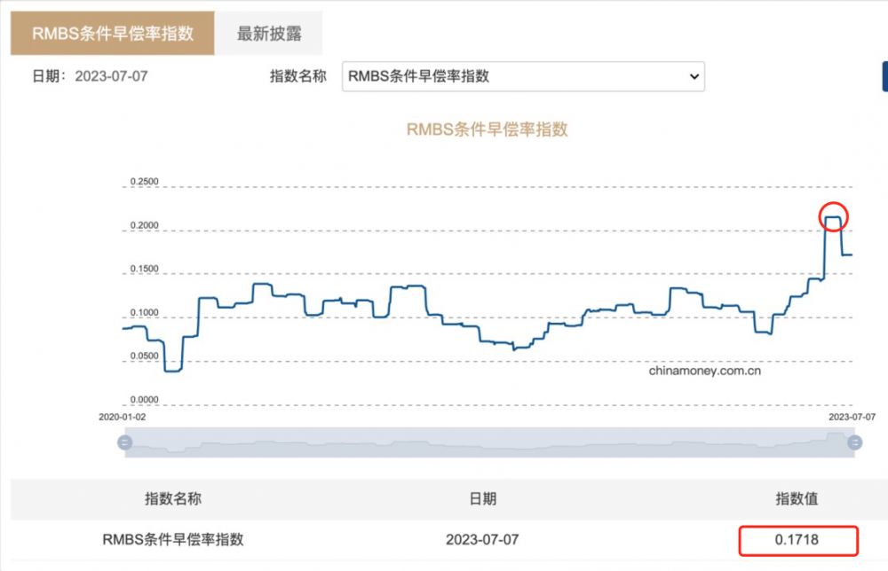
Task: Click the left range slider handle
Action: pos(125,442)
